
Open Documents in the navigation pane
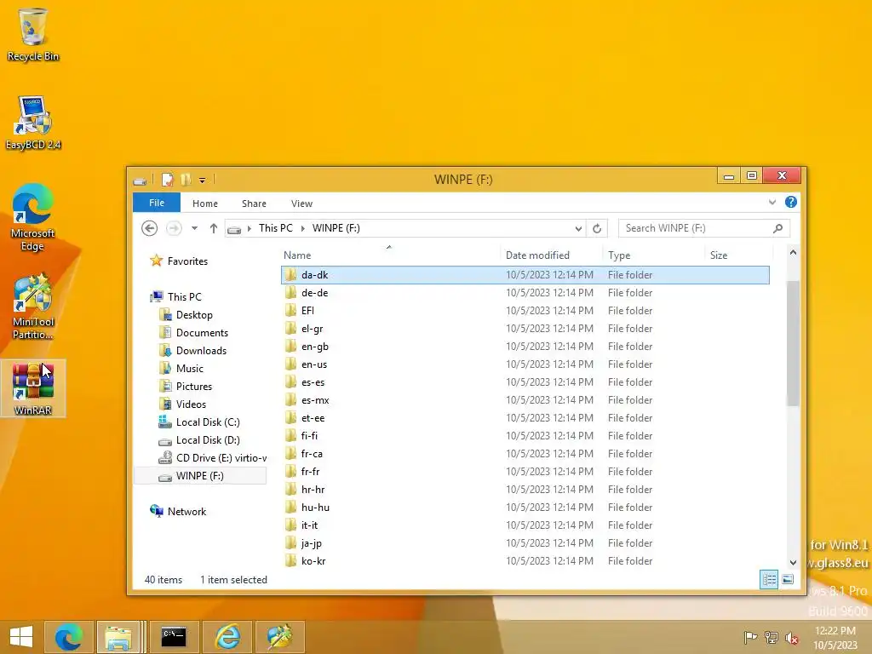pyautogui.click(x=202, y=333)
